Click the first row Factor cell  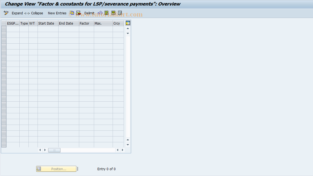86,29
